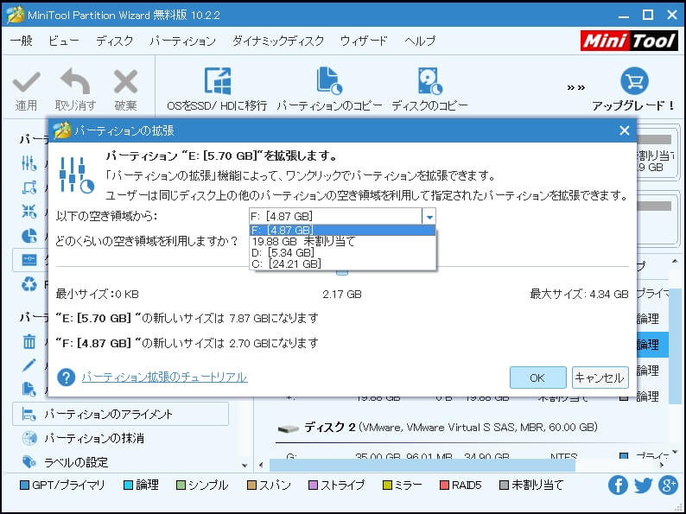Click the split partition pie icon

pyautogui.click(x=29, y=236)
